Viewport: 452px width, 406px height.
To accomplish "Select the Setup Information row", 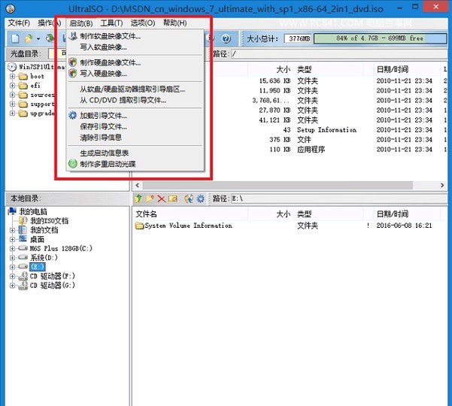I will click(290, 130).
